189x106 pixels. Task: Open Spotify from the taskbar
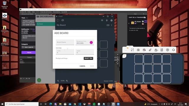[x=94, y=104]
